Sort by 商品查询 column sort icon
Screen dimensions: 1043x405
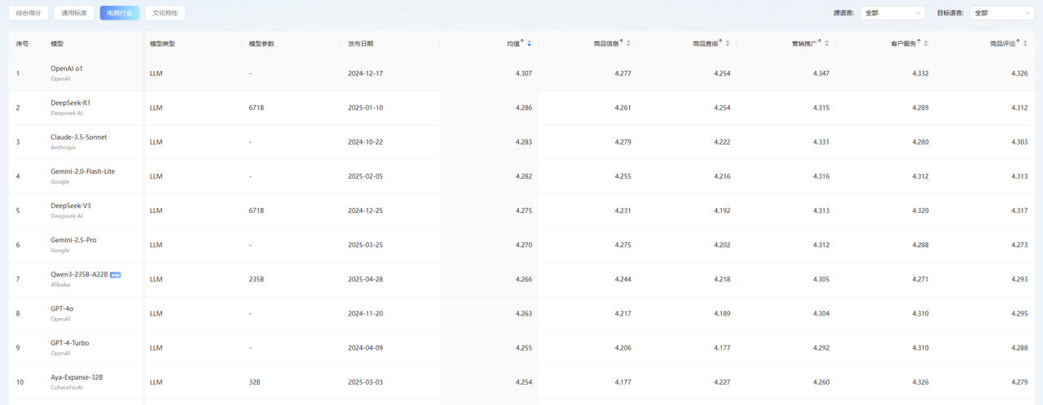pyautogui.click(x=728, y=43)
